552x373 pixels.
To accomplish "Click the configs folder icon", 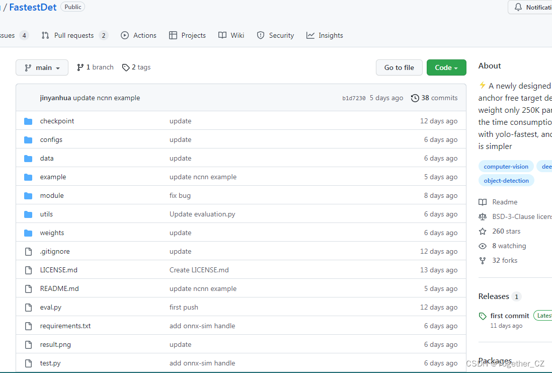I will tap(28, 140).
